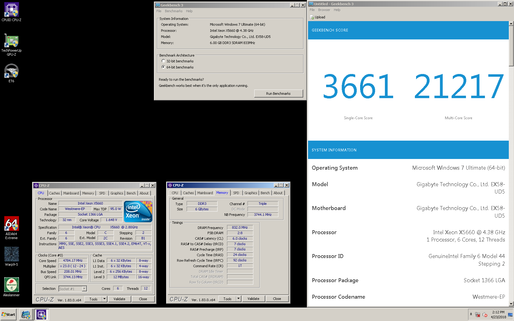Click the Start button on the taskbar
514x321 pixels.
[x=8, y=314]
